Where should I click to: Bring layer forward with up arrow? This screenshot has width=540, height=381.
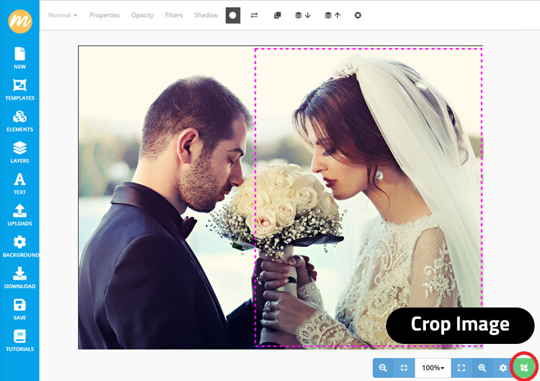(332, 16)
